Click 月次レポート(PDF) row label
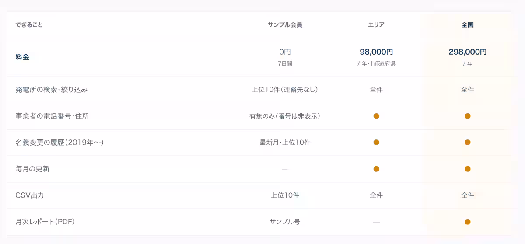The image size is (525, 244). point(45,222)
